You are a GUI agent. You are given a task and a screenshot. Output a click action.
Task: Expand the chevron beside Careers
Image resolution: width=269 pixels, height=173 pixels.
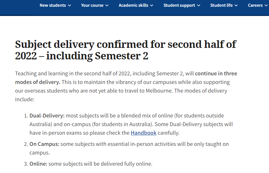coord(266,5)
